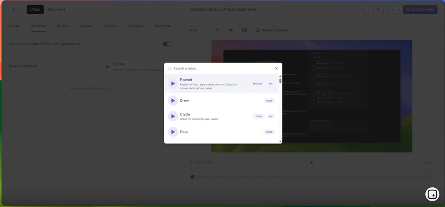
Task: Open the Script tab
Action: (x=14, y=26)
